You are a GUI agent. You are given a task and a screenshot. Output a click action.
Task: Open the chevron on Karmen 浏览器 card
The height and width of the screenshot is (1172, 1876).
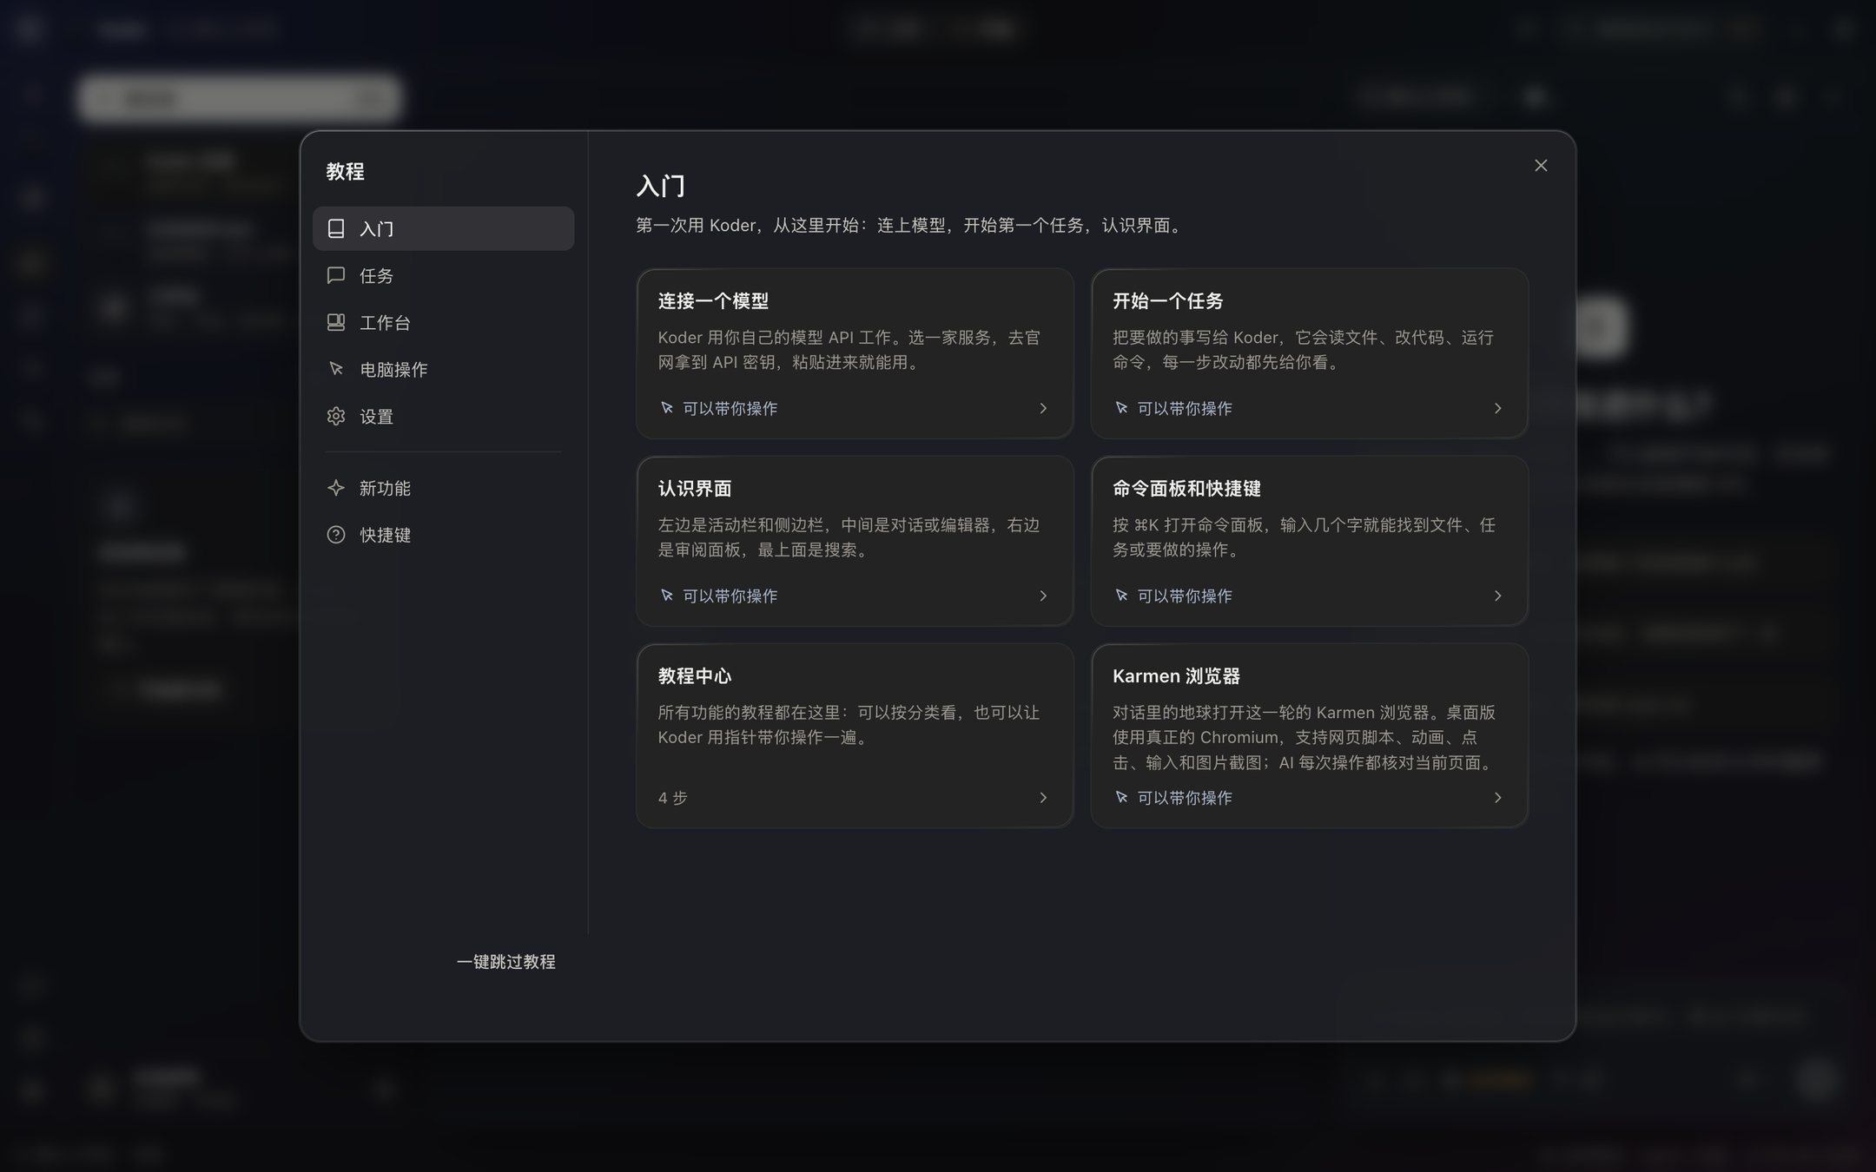(1497, 797)
